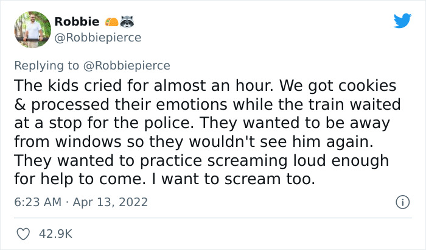
Task: Open Robbie's profile avatar photo
Action: click(x=31, y=30)
